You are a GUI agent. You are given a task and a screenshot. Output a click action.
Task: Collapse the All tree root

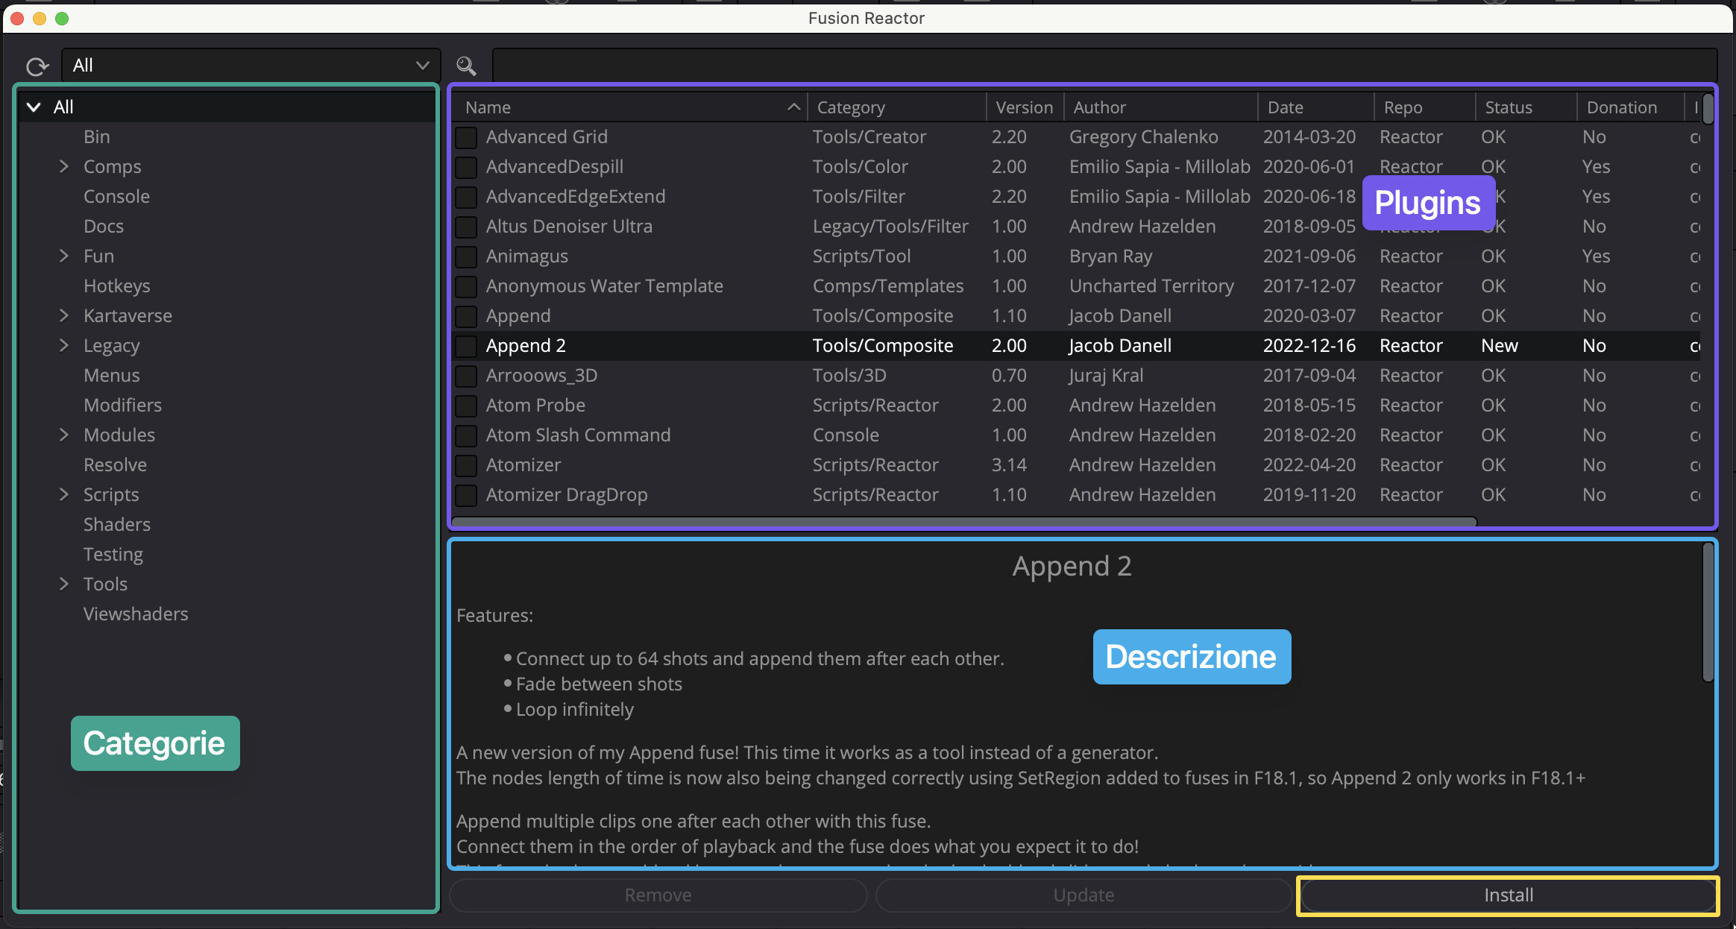pos(34,107)
